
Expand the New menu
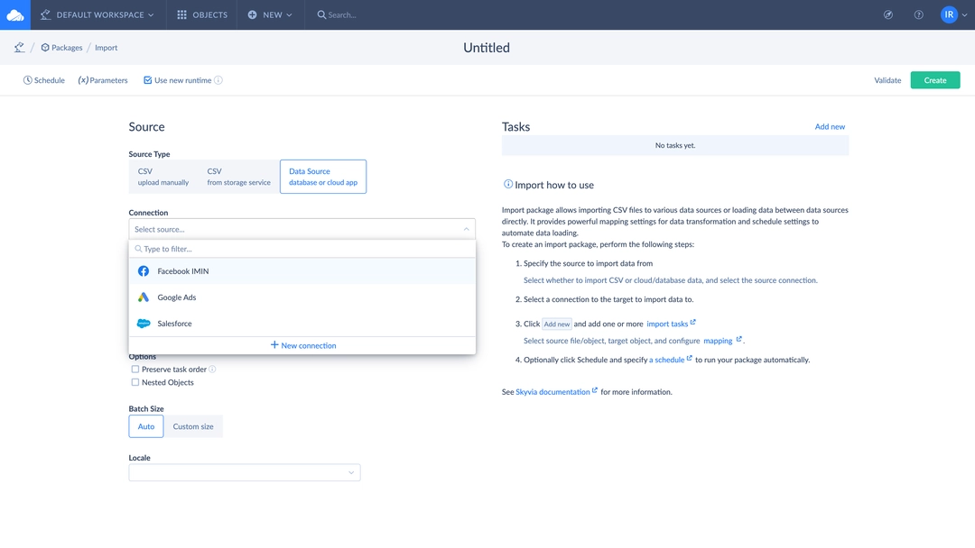tap(270, 15)
